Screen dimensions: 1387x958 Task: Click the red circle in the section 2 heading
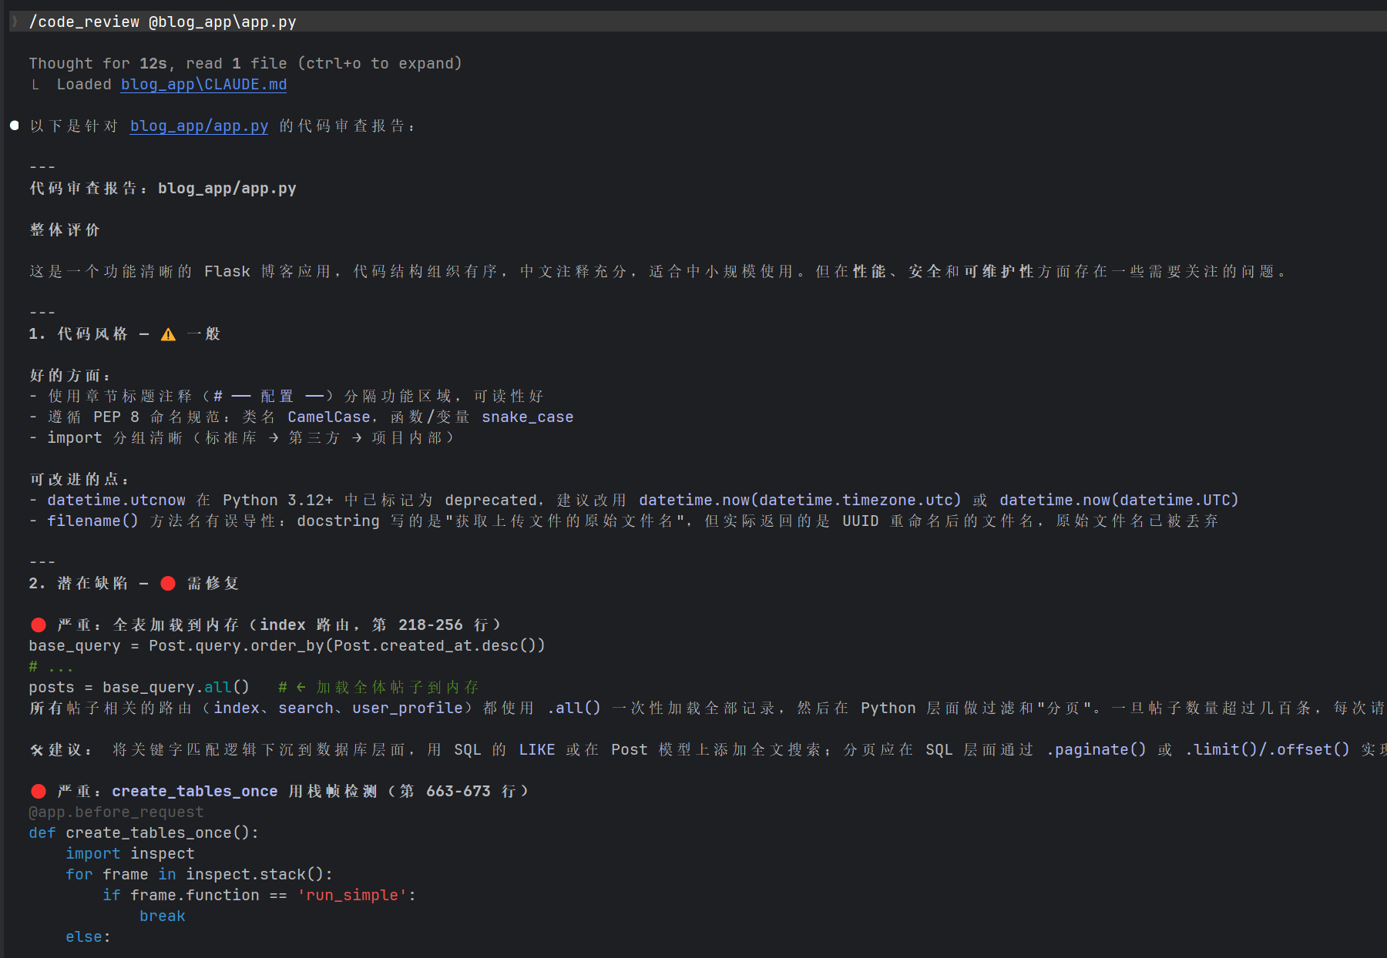168,584
